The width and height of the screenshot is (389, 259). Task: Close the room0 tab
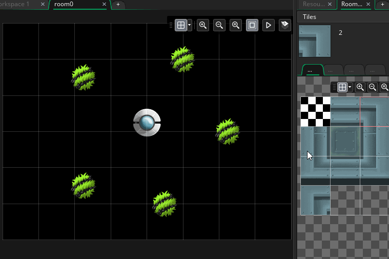point(104,4)
